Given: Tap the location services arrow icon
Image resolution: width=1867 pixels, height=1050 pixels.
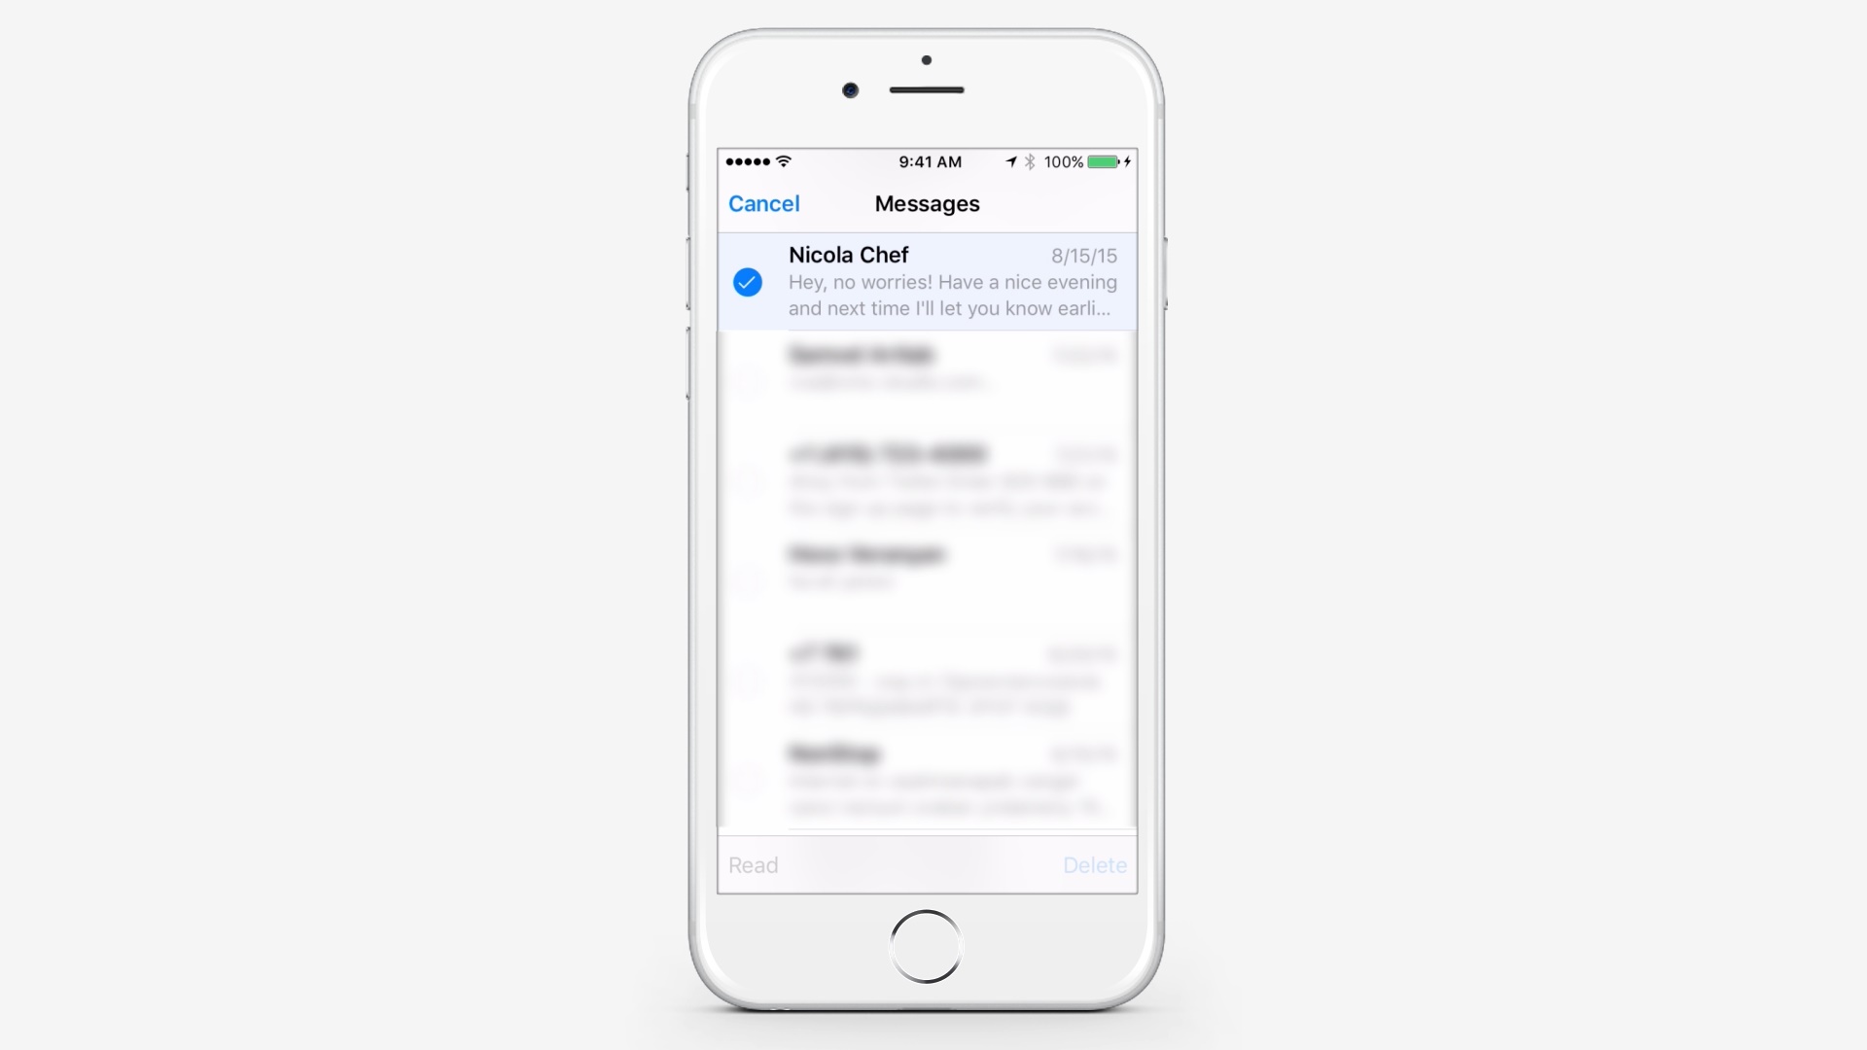Looking at the screenshot, I should pos(1013,161).
